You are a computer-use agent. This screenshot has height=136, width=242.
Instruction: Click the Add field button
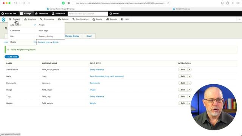(12, 57)
